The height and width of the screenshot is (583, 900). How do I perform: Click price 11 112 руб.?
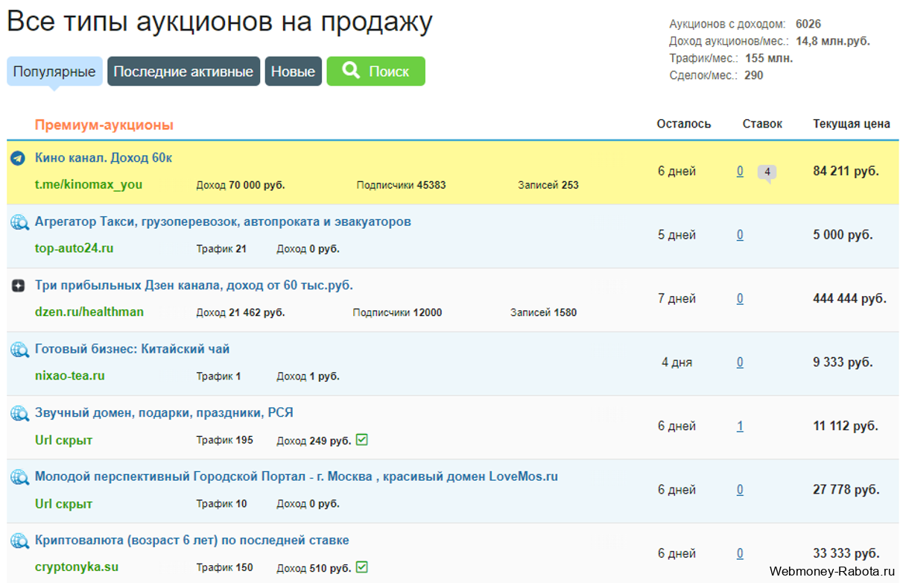click(846, 426)
